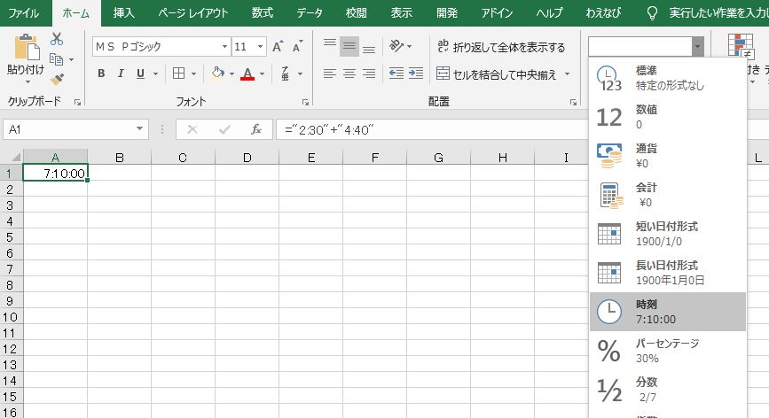Image resolution: width=769 pixels, height=418 pixels.
Task: Switch to the 校閲 tab
Action: [356, 12]
